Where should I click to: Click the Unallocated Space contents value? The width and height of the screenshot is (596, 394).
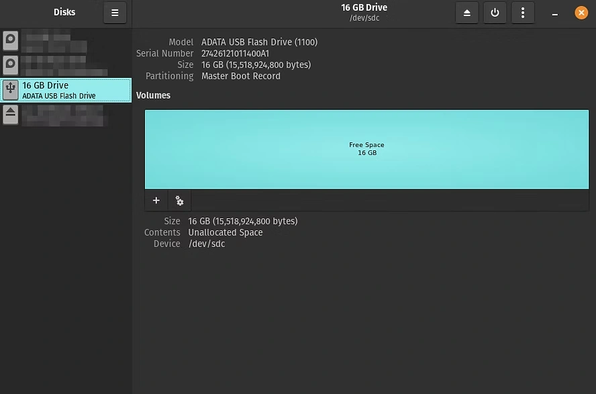point(225,232)
